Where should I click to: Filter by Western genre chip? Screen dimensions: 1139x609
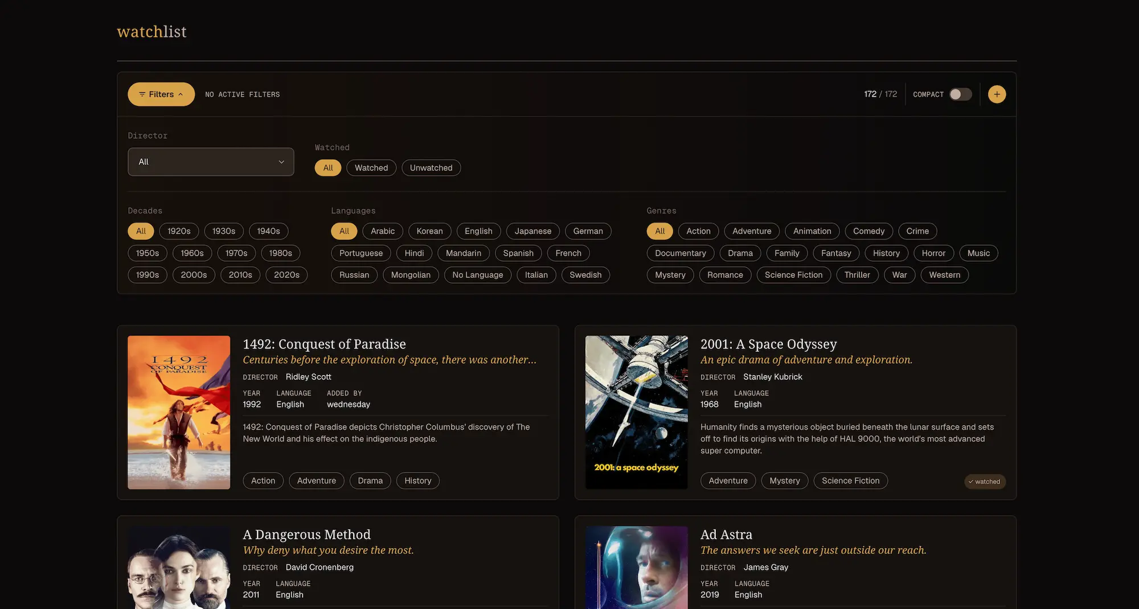coord(945,275)
